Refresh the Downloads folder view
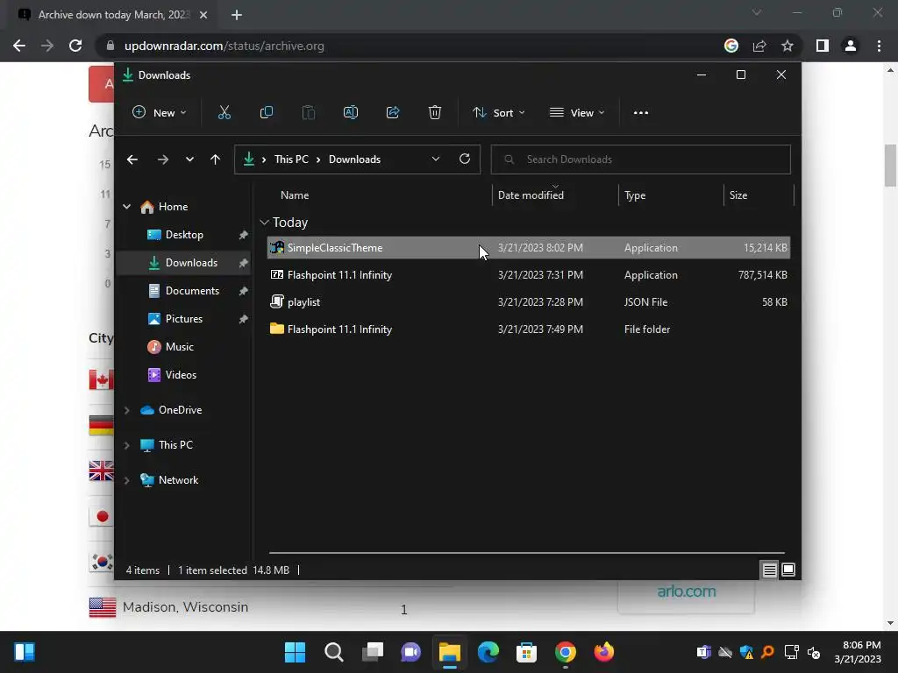Screen dimensions: 898x673 [465, 159]
